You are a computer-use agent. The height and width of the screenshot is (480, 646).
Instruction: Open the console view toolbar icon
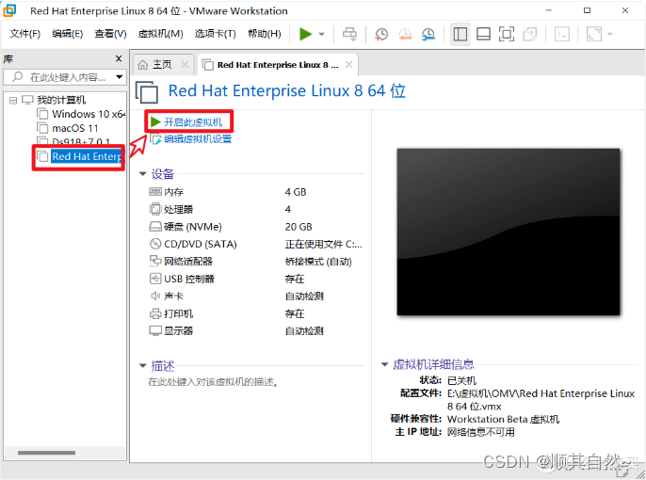tap(562, 34)
